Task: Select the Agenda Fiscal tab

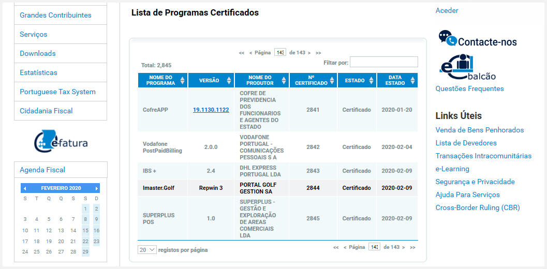Action: [61, 170]
